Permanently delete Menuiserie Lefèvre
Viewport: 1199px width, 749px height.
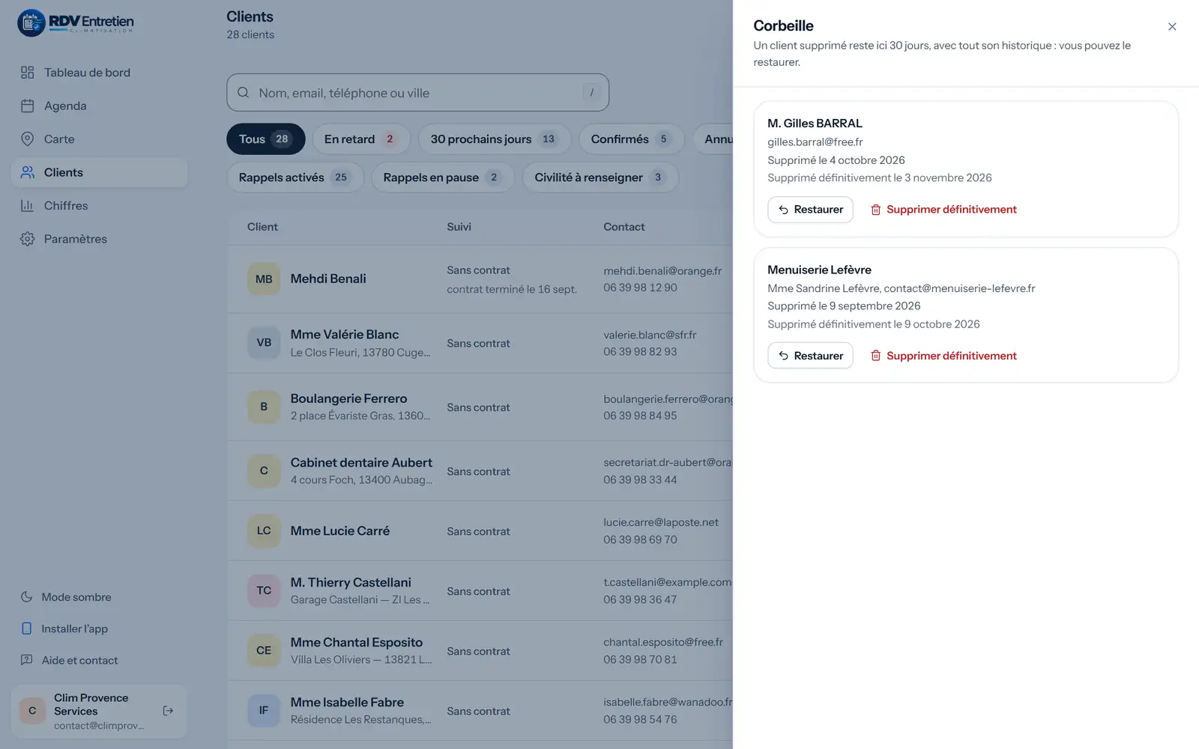point(943,356)
